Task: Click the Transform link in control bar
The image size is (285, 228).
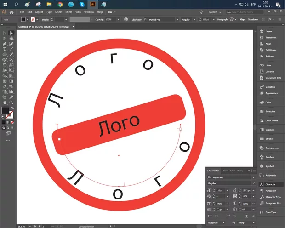Action: (253, 19)
